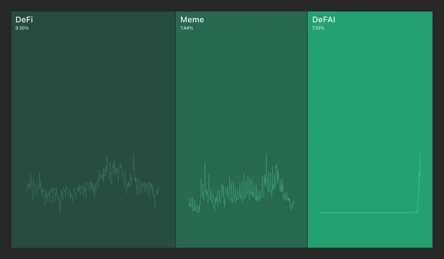444x259 pixels.
Task: Click the tallest peak of DeFi sparkline
Action: [133, 155]
